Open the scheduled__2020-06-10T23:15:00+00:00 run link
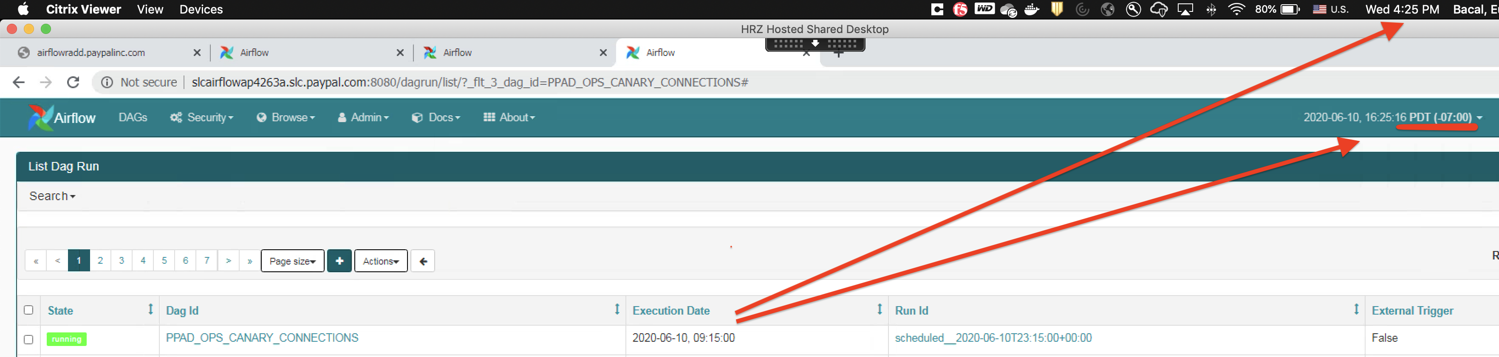This screenshot has height=357, width=1499. click(993, 338)
